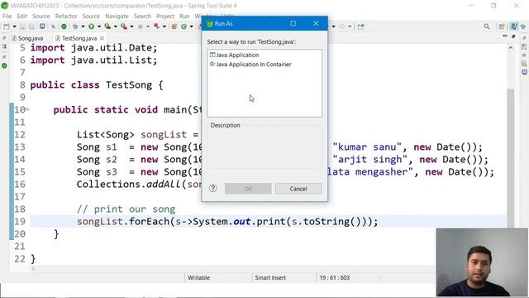Open the Search menu

(142, 16)
